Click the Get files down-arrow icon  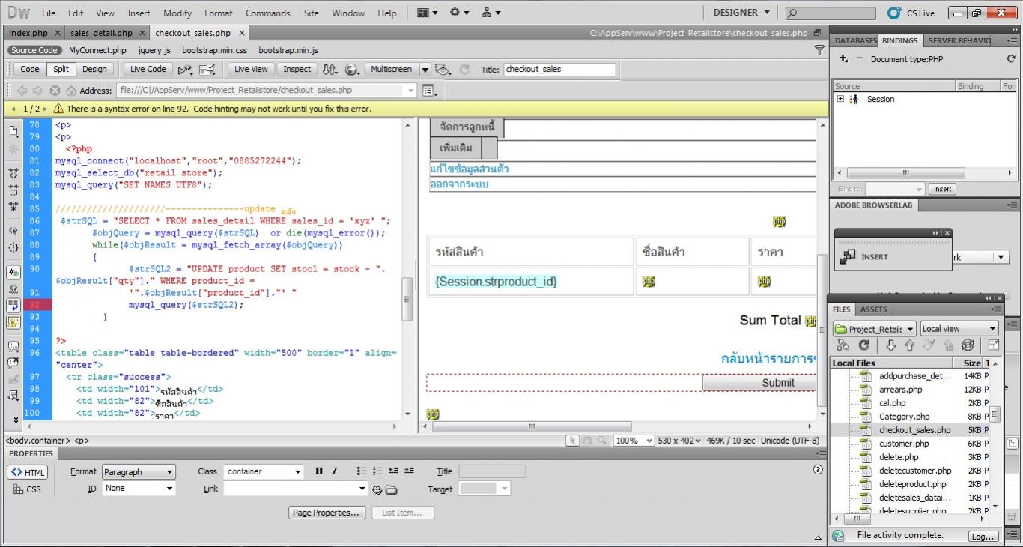(x=890, y=345)
